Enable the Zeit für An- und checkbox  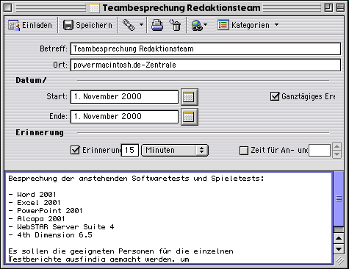tap(244, 151)
